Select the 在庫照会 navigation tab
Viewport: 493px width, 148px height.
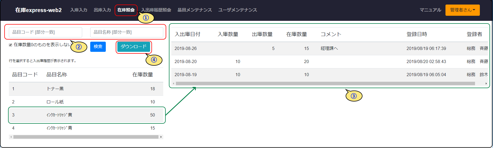(x=126, y=10)
